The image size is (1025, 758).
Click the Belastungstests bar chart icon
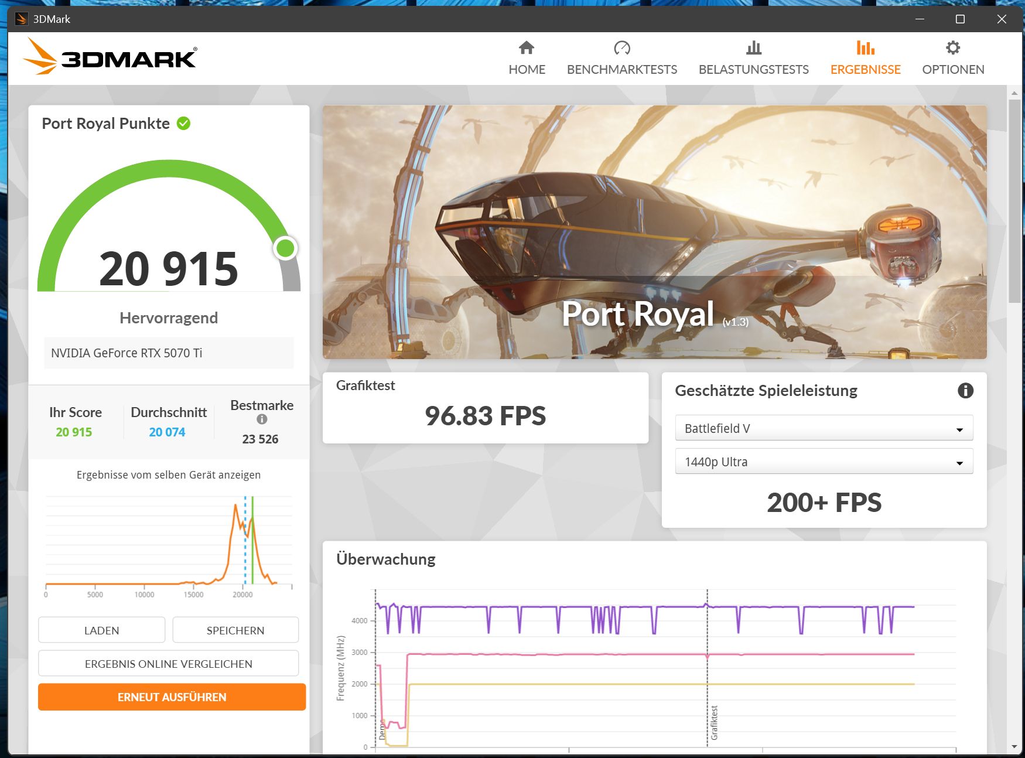[753, 47]
